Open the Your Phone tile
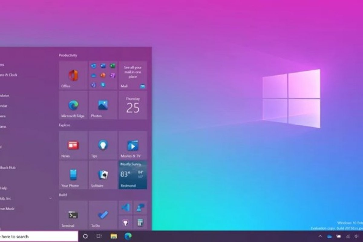The image size is (363, 242). pyautogui.click(x=73, y=175)
